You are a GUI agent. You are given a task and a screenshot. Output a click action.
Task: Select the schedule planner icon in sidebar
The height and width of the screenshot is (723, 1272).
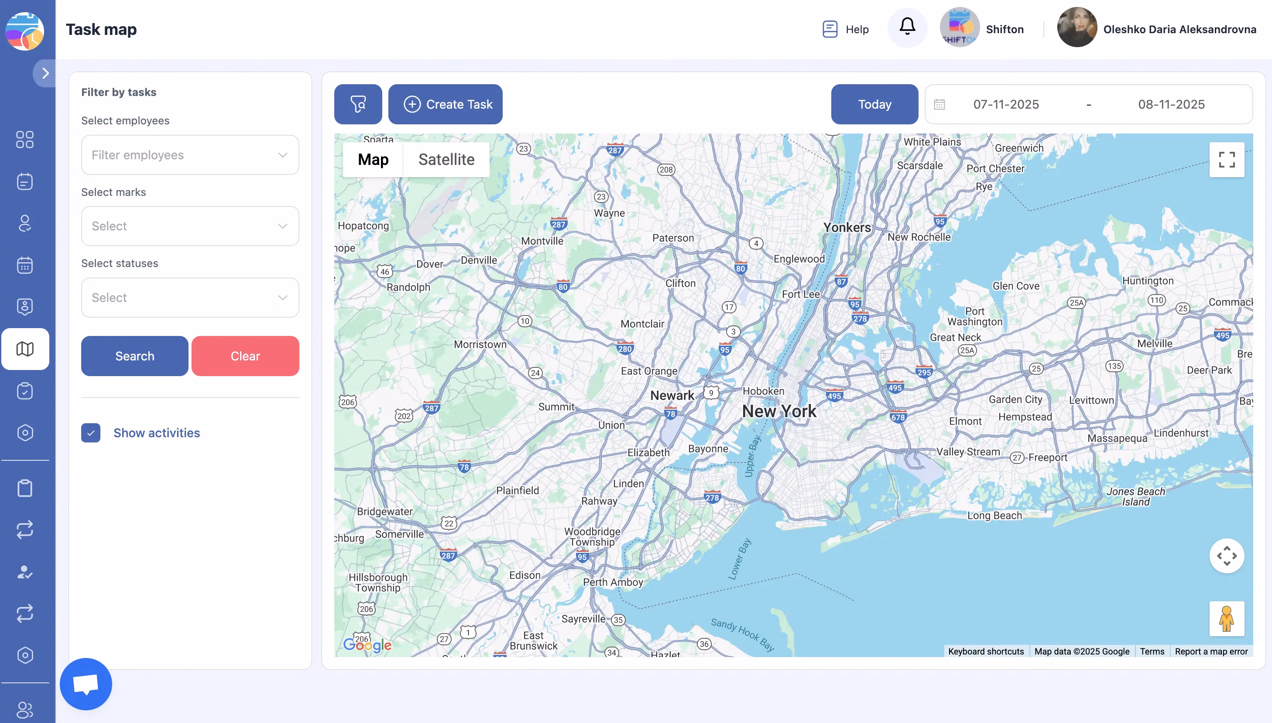[x=25, y=181]
